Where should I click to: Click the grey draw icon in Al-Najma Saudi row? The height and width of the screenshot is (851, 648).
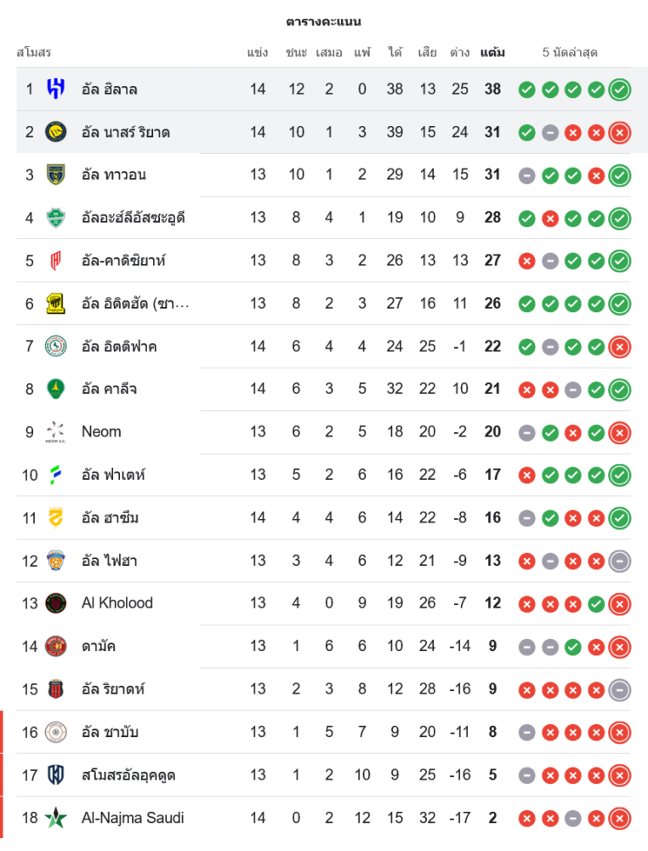click(573, 818)
